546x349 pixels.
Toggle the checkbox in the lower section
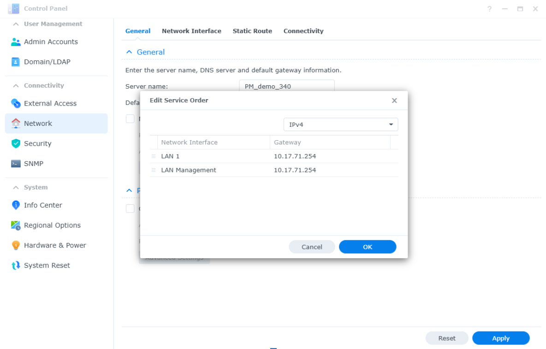(130, 208)
